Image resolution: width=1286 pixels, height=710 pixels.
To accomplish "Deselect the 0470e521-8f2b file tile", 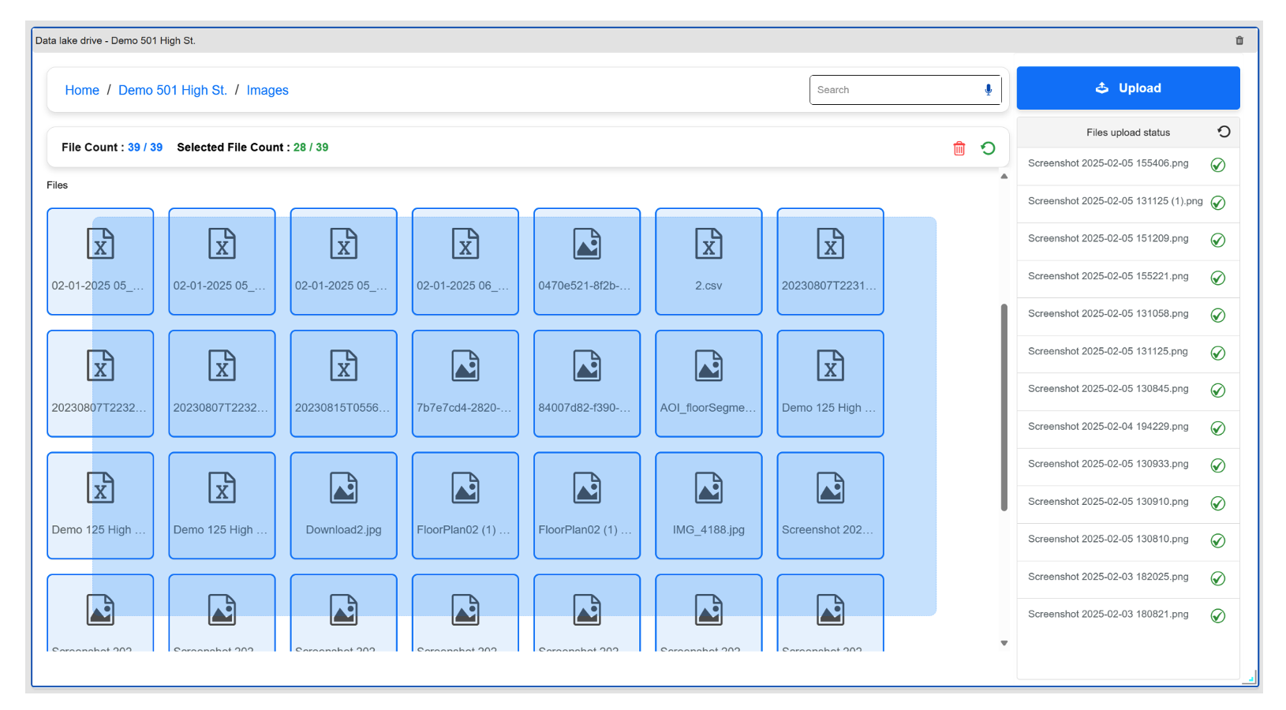I will [x=586, y=262].
